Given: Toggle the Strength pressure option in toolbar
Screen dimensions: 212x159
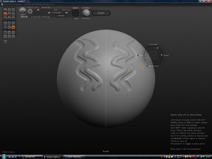Looking at the screenshot, I should pyautogui.click(x=56, y=13).
